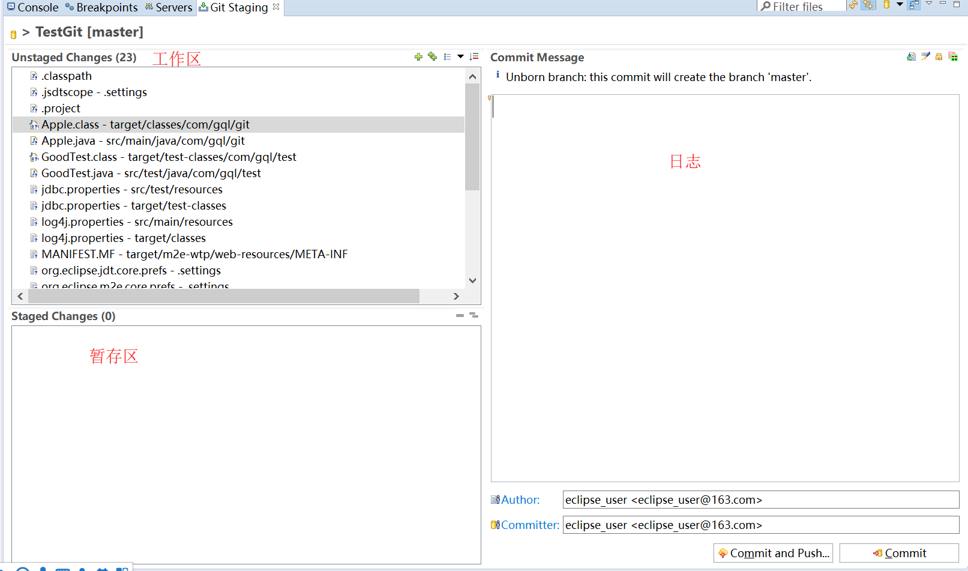
Task: Open presentation dropdown arrow in Unstaged Changes
Action: (x=460, y=56)
